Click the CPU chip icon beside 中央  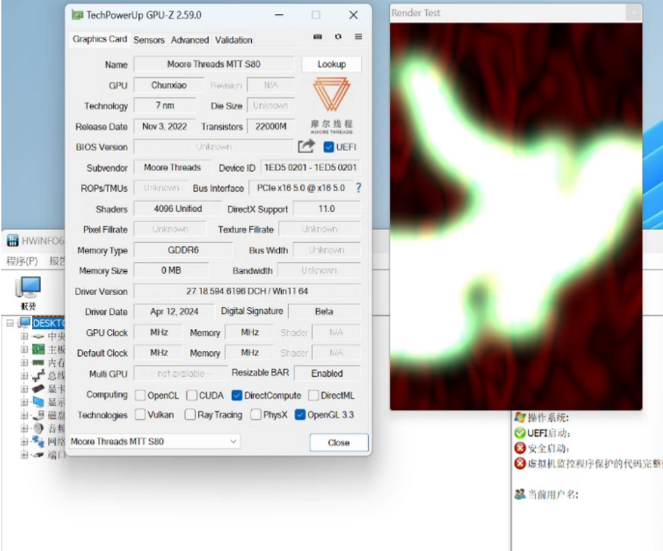[x=38, y=336]
